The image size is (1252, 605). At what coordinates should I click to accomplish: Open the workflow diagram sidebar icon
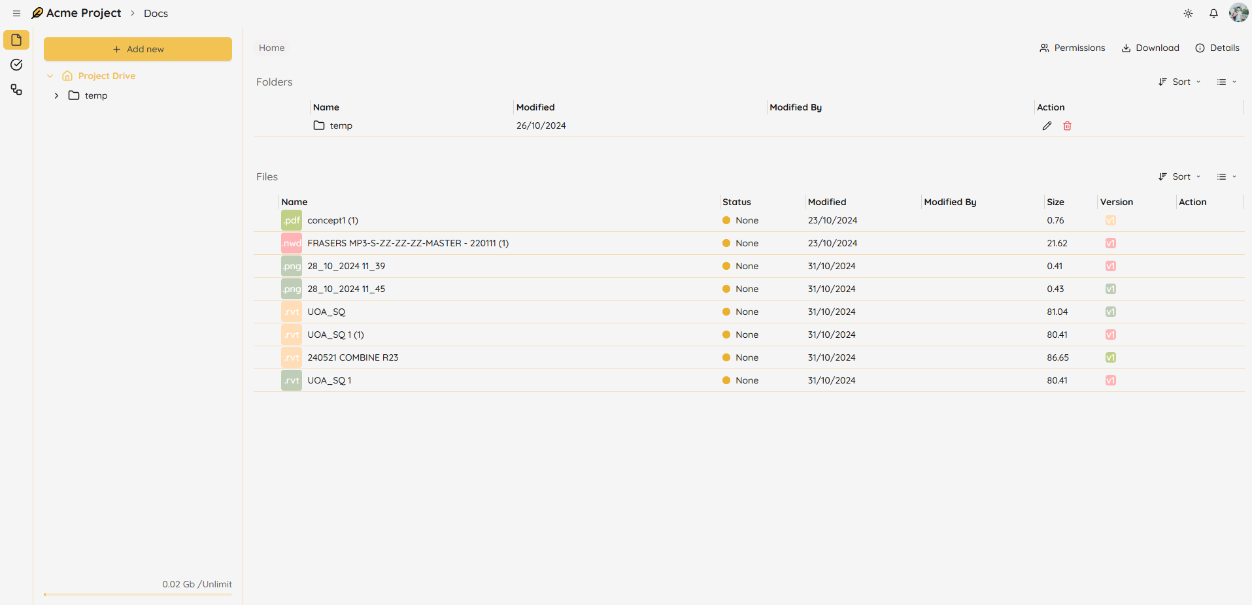[x=16, y=90]
